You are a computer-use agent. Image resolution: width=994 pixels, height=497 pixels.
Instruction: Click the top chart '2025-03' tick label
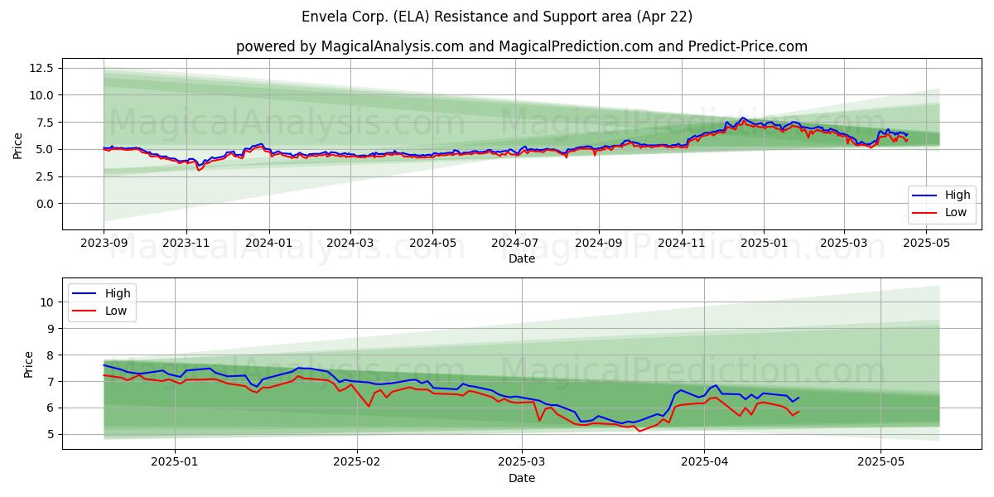(x=844, y=243)
